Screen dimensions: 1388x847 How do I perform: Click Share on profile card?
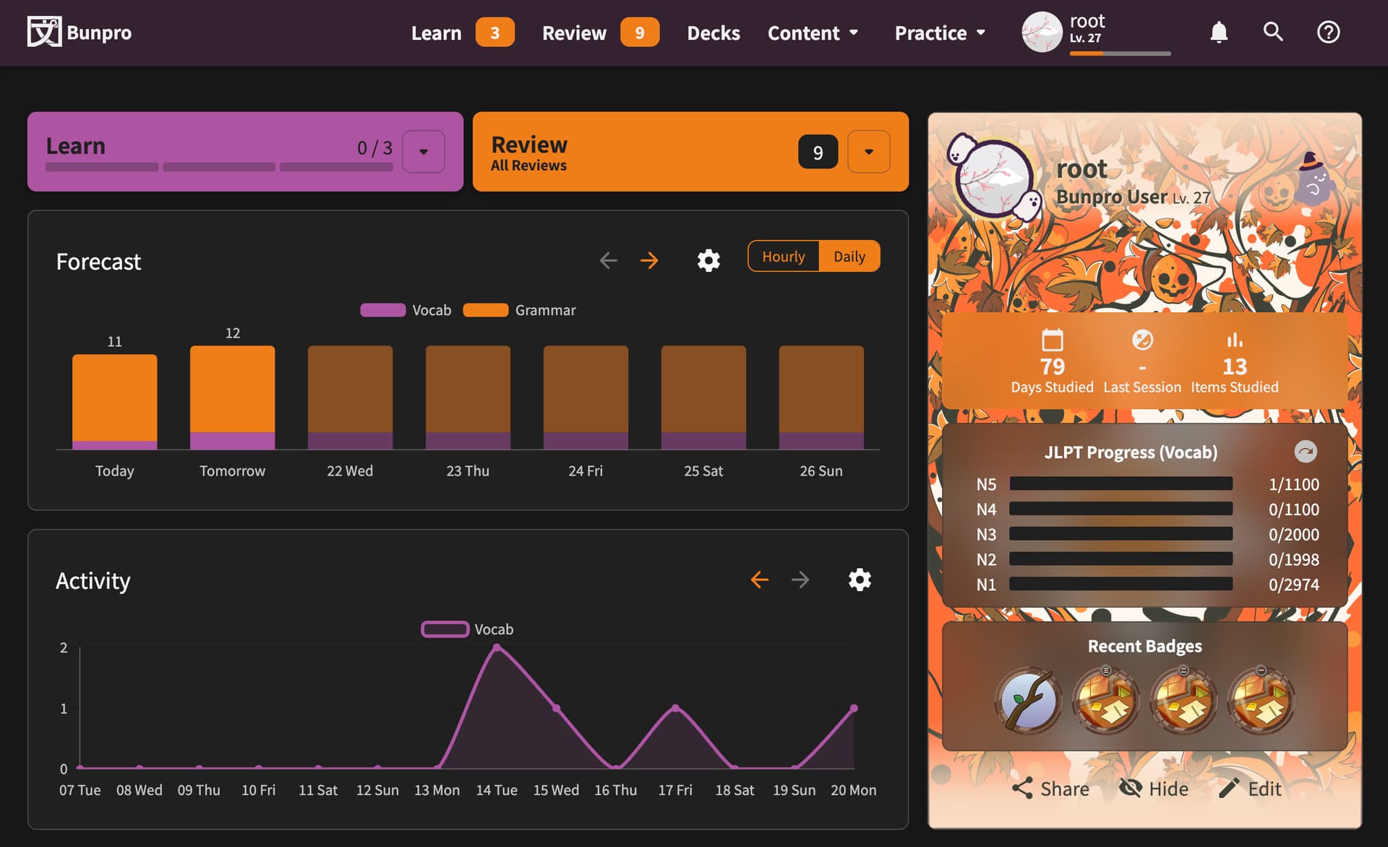tap(1050, 788)
